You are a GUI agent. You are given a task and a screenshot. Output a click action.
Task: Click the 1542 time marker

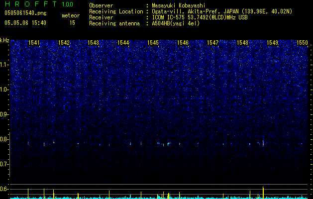point(64,43)
